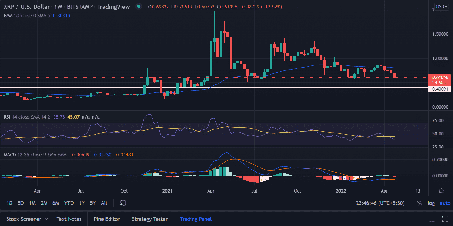
Task: Select the EMA 50 indicator legend
Action: pos(27,15)
